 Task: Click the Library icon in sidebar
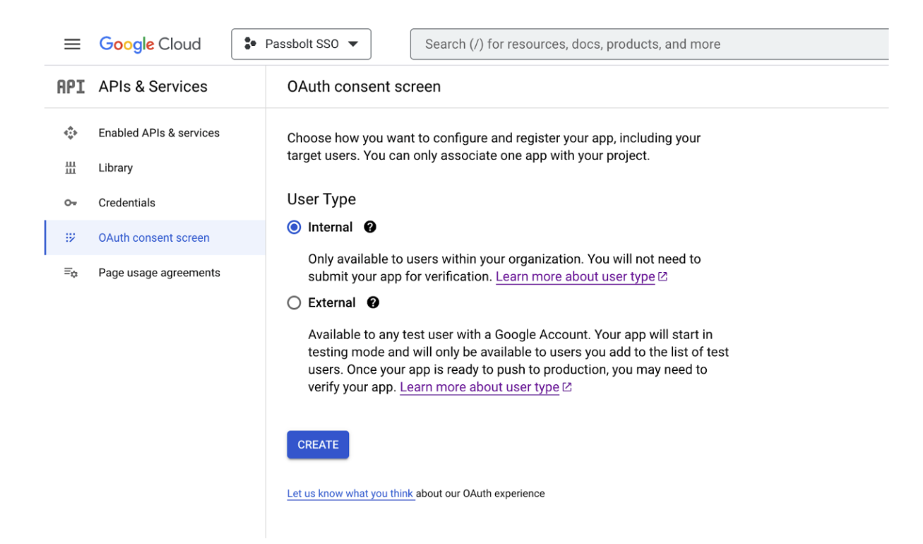(70, 168)
